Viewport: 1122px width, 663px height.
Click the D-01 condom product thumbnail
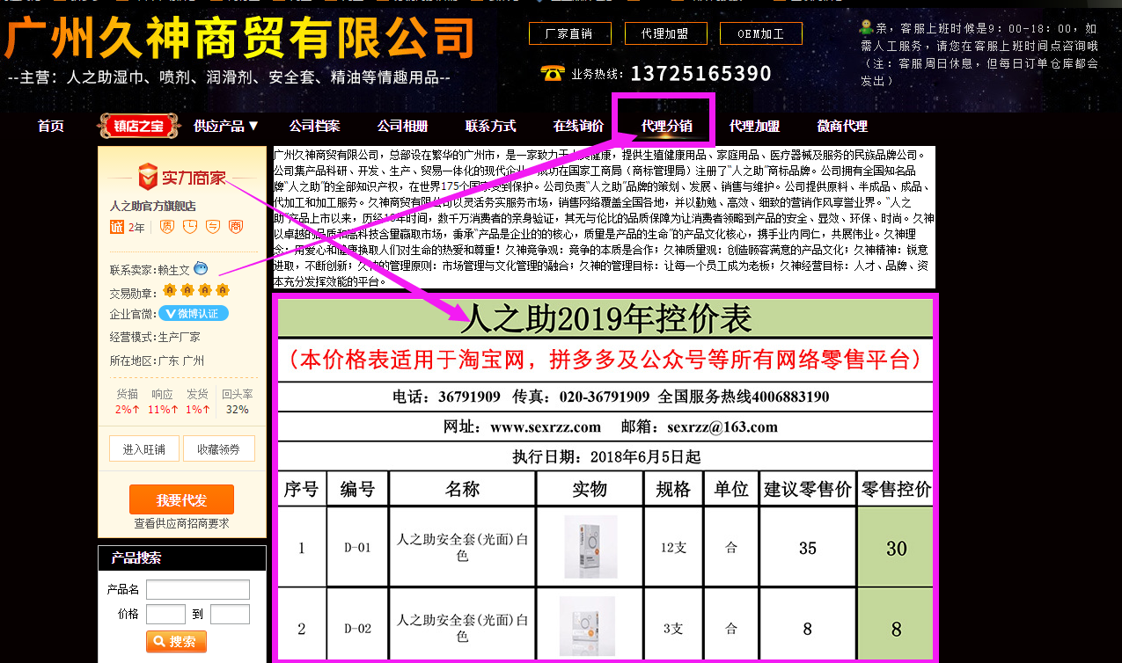[x=589, y=546]
